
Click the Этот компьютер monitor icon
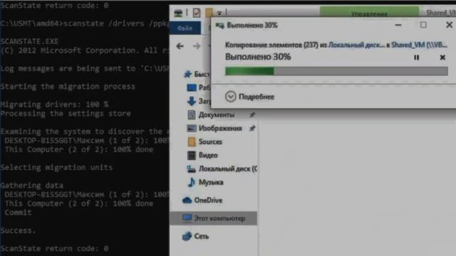tap(187, 218)
